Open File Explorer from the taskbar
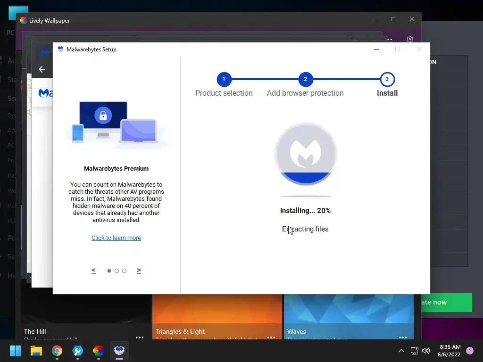Image resolution: width=483 pixels, height=362 pixels. [x=36, y=351]
